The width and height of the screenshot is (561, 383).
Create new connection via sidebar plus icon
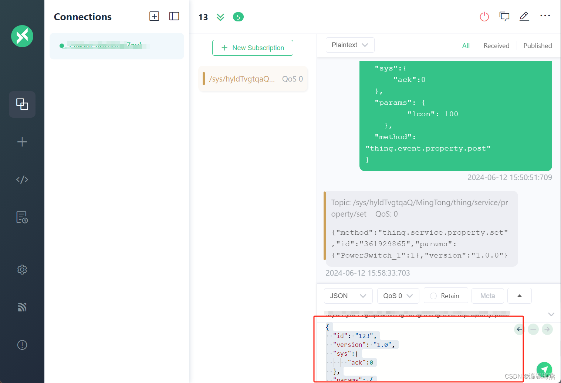pos(22,142)
